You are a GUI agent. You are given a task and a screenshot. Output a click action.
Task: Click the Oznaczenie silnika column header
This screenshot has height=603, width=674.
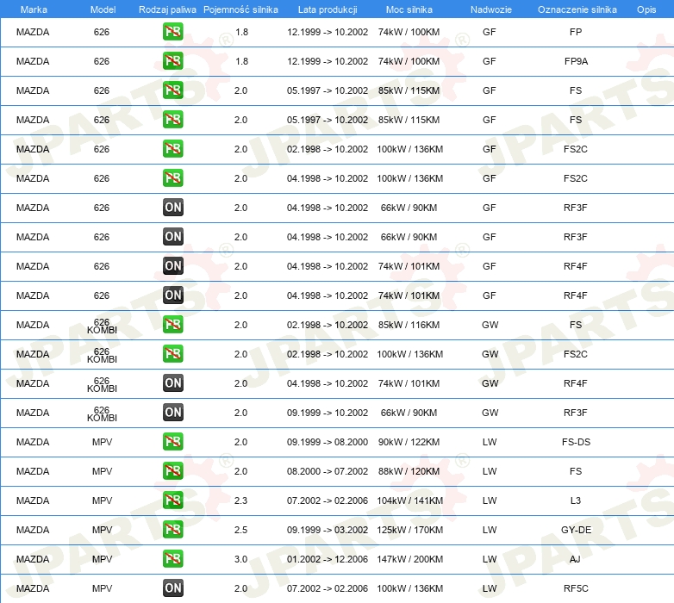coord(577,9)
